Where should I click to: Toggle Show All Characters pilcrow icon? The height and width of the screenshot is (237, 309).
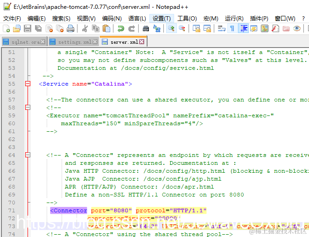point(232,29)
